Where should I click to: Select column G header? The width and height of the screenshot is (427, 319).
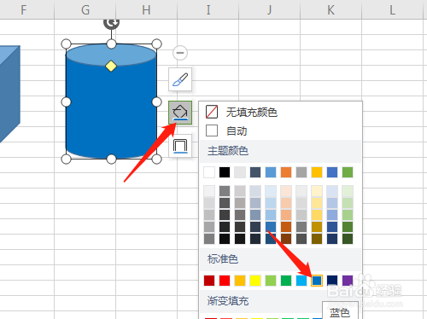tap(85, 9)
